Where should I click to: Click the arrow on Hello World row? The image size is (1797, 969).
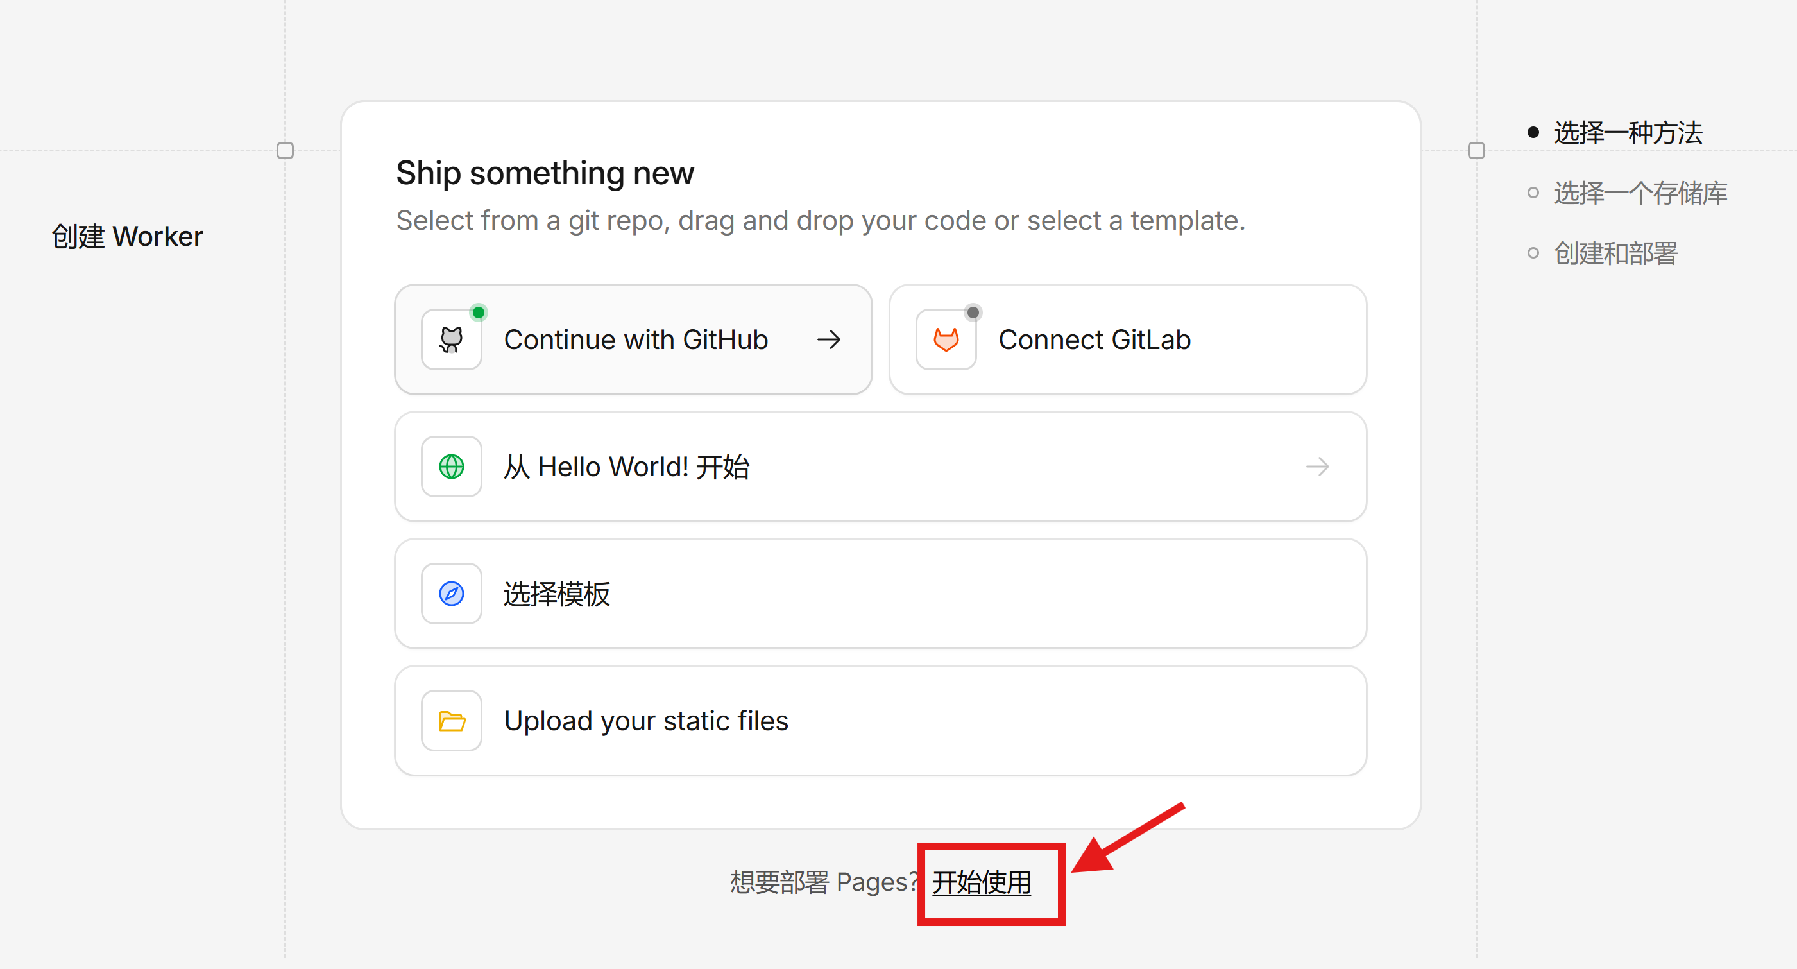(x=1317, y=467)
